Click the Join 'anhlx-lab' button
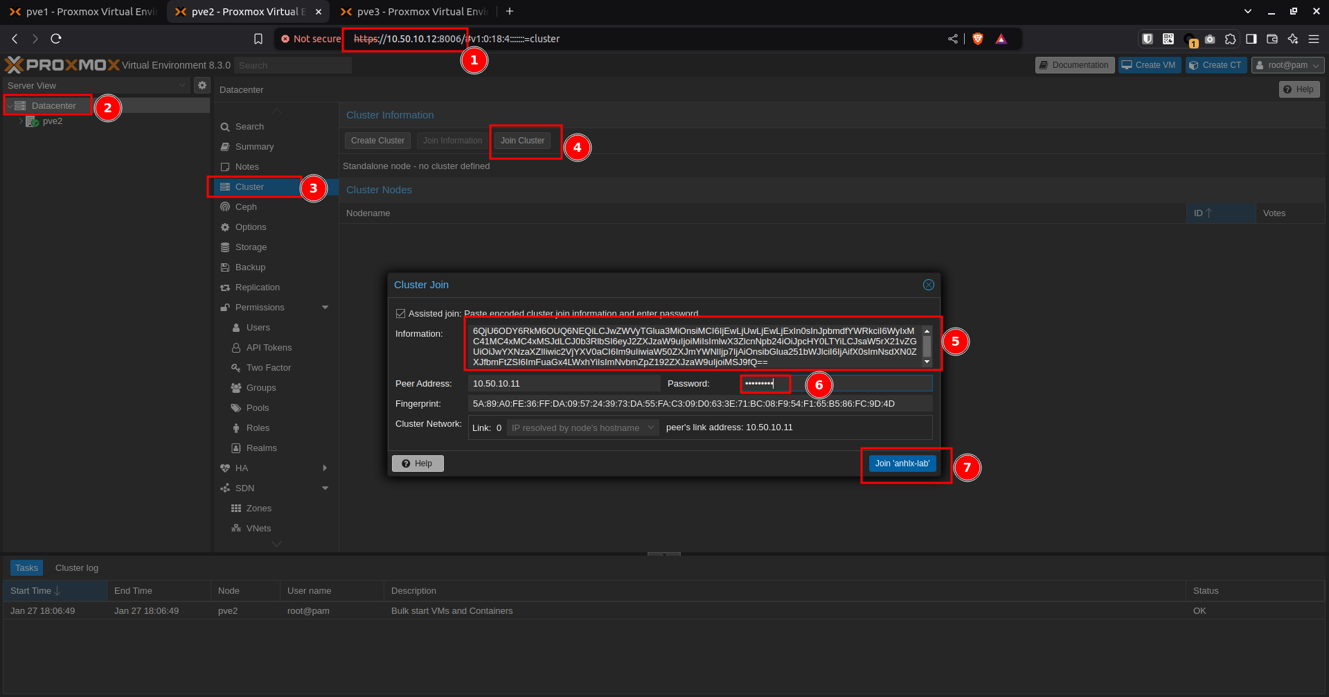Screen dimensions: 1329x697 (902, 464)
